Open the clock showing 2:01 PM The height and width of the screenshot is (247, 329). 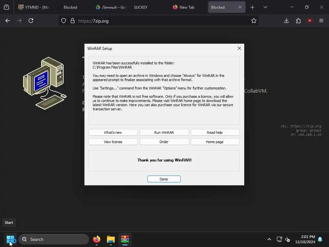pos(305,239)
